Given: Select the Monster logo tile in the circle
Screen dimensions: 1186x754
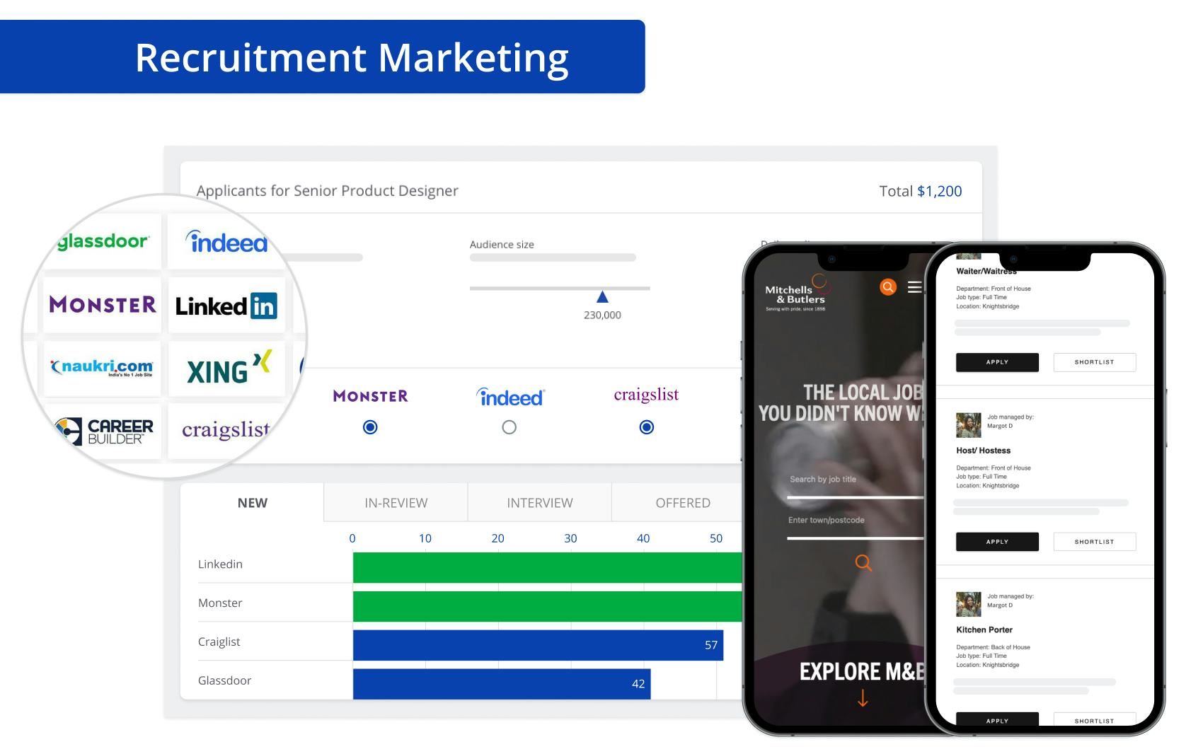Looking at the screenshot, I should click(x=103, y=305).
